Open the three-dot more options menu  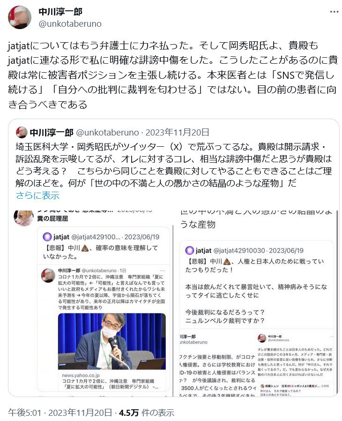click(x=334, y=12)
